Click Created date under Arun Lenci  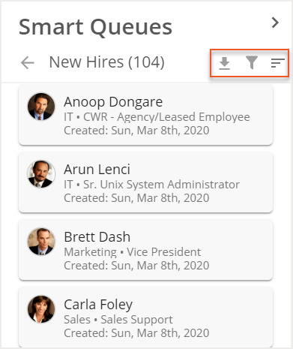[136, 198]
